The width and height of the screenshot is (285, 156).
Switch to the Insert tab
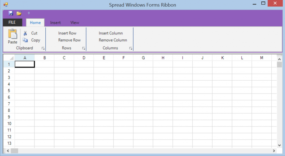click(55, 23)
